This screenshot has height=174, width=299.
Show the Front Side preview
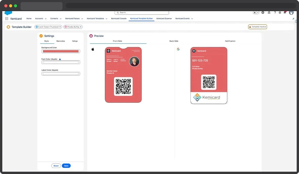pos(118,41)
